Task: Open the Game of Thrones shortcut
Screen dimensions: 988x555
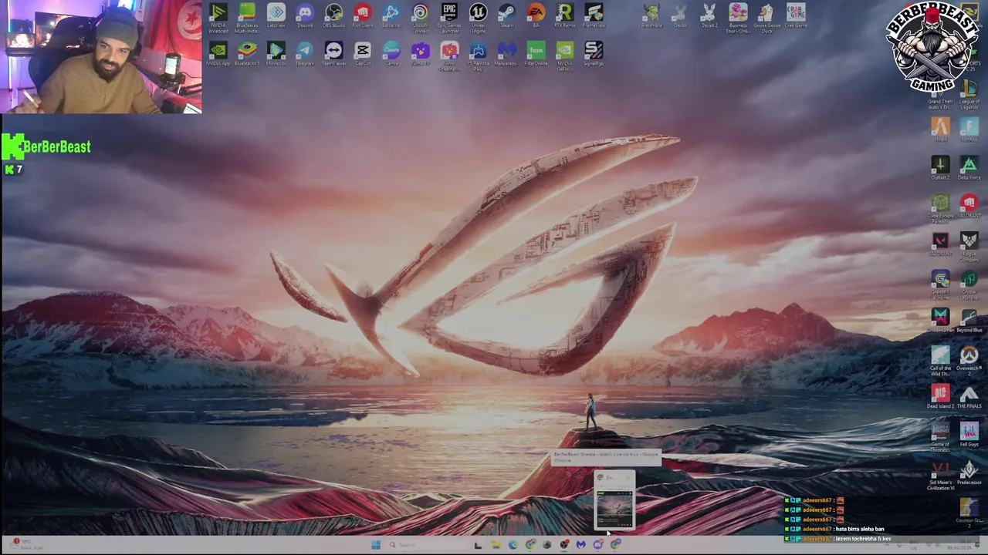Action: click(940, 437)
